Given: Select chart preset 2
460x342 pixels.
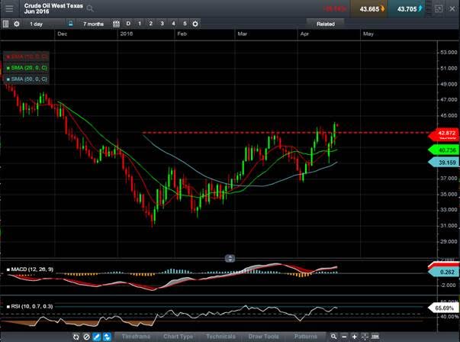Looking at the screenshot, I should [151, 24].
